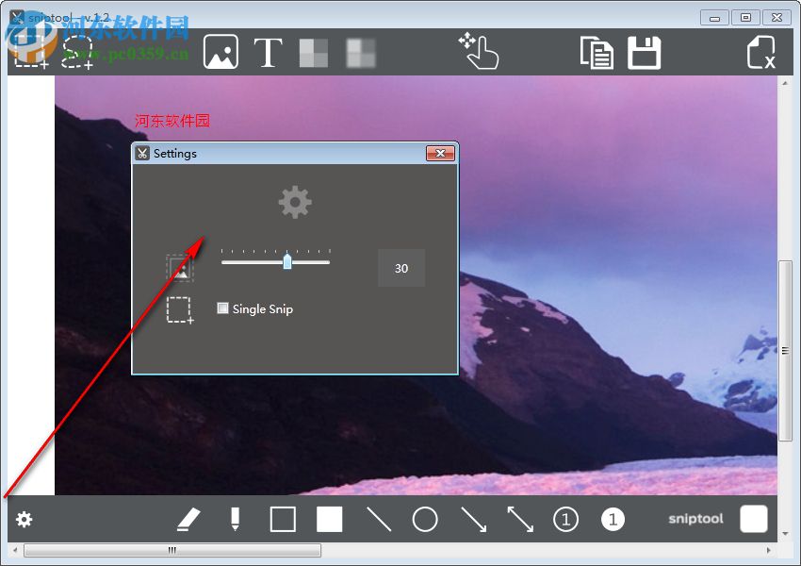Select the Pen drawing tool
The image size is (801, 566).
(235, 518)
